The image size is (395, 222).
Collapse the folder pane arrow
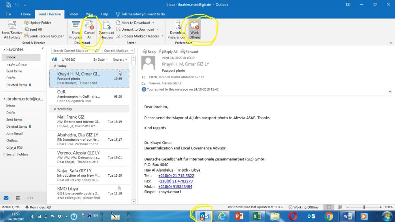tap(43, 48)
